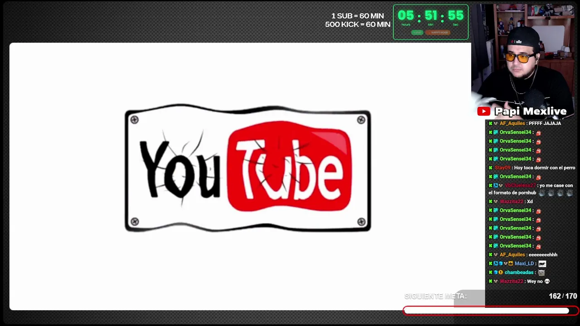580x326 pixels.
Task: Click the crown badge beside Maxi_LD
Action: point(511,264)
